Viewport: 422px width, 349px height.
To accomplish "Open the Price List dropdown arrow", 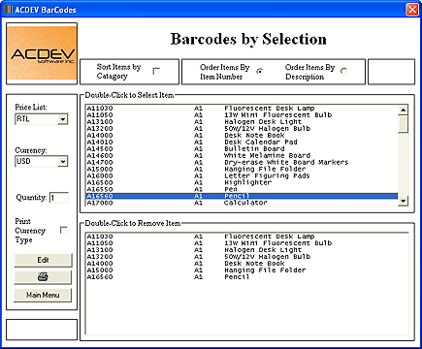I will 63,119.
